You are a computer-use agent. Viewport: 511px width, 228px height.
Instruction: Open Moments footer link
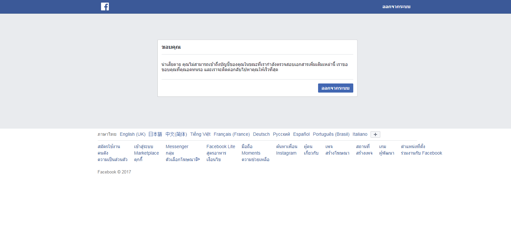pos(251,153)
